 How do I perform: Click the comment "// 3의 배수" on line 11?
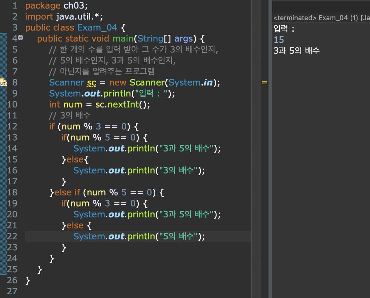pos(70,115)
